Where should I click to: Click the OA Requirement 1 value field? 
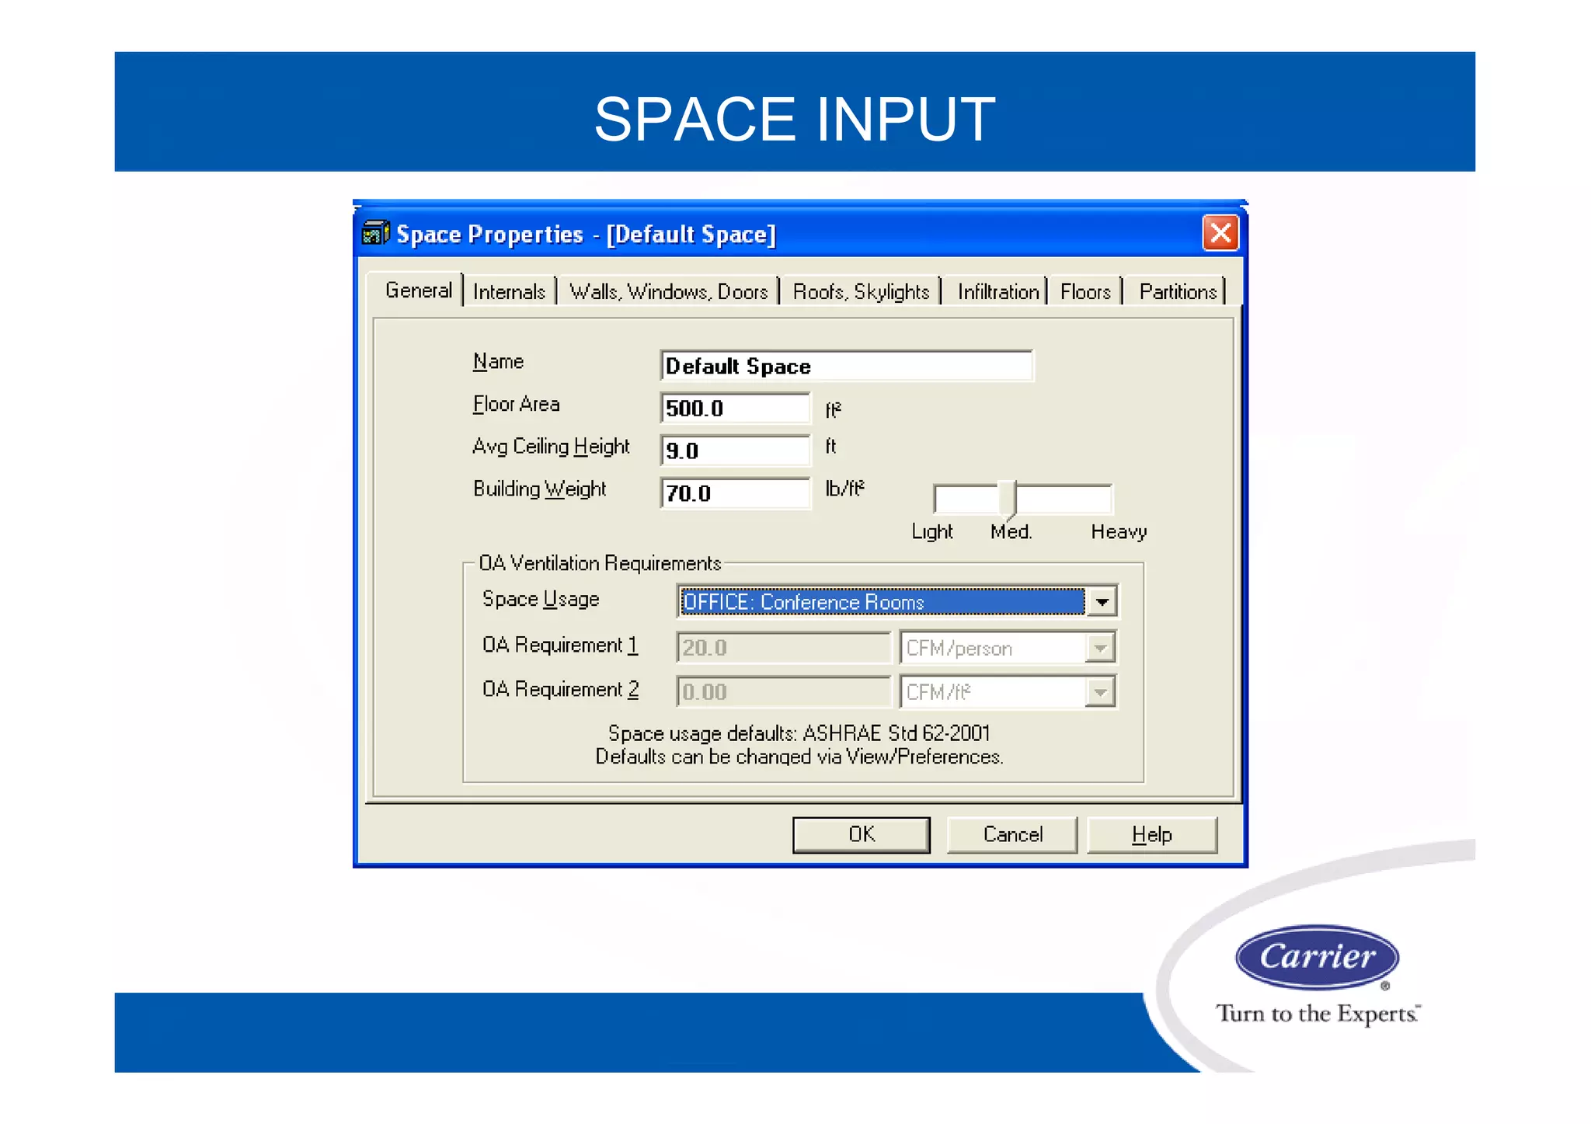pos(783,647)
